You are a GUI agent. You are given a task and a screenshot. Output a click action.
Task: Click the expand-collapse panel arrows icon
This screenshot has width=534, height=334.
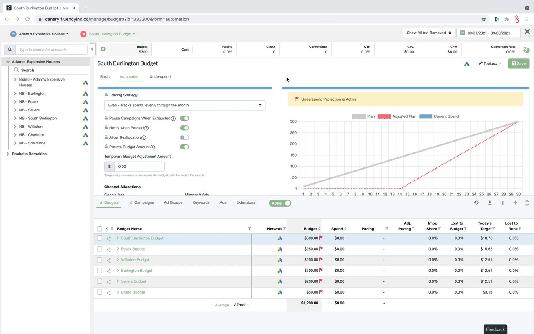pyautogui.click(x=527, y=202)
